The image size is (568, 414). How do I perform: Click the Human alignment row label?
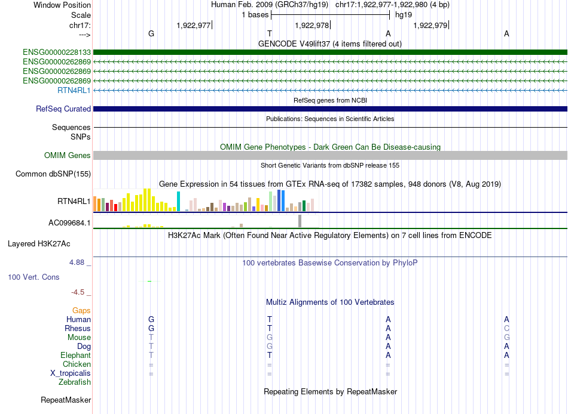coord(78,320)
